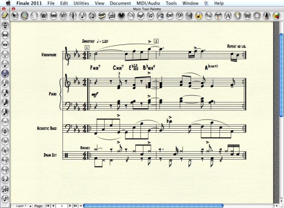Click the Clef tool bass clef icon

pos(180,16)
